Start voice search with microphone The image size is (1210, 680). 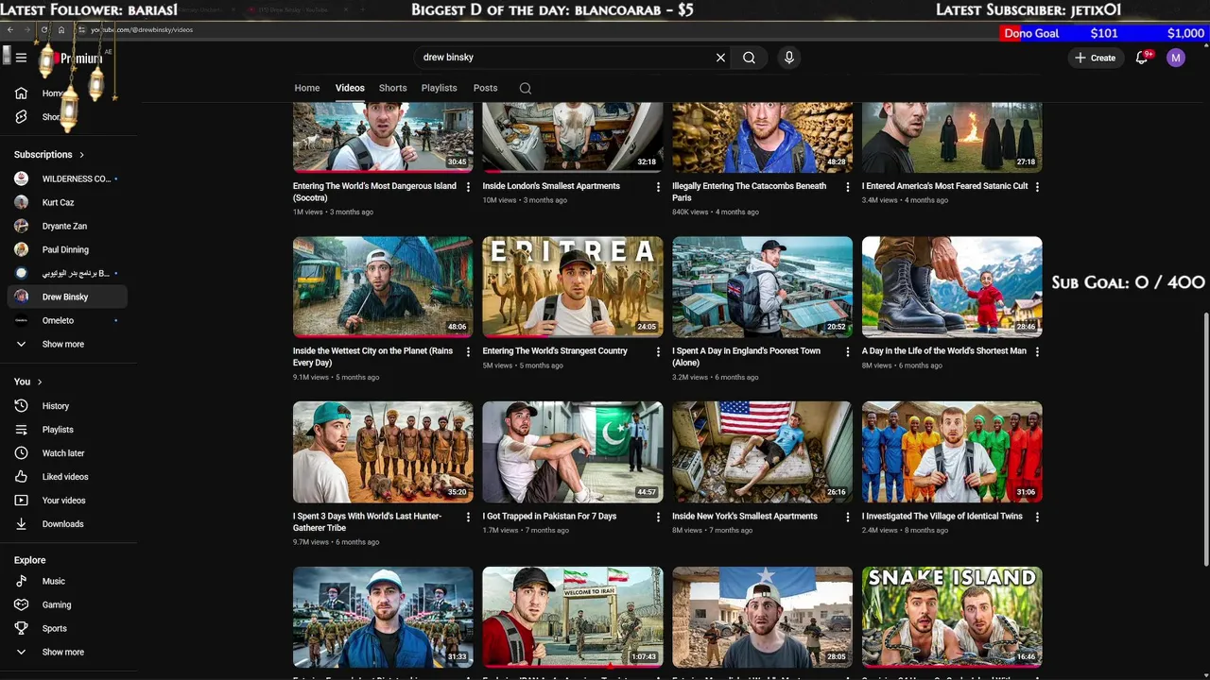coord(789,58)
